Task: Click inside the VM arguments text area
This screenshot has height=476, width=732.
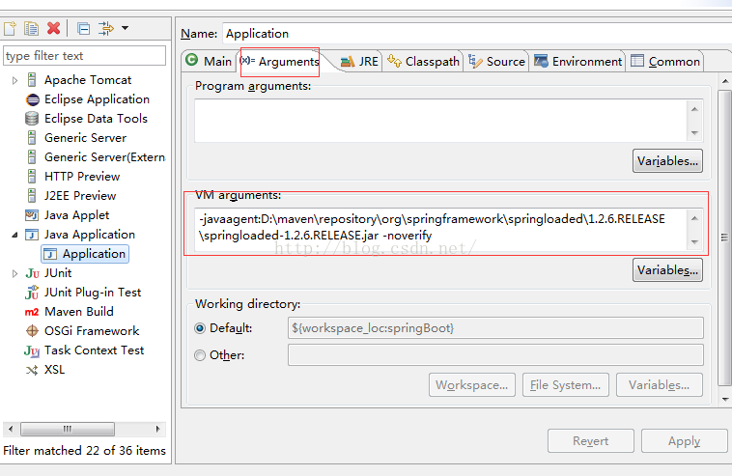Action: click(440, 230)
